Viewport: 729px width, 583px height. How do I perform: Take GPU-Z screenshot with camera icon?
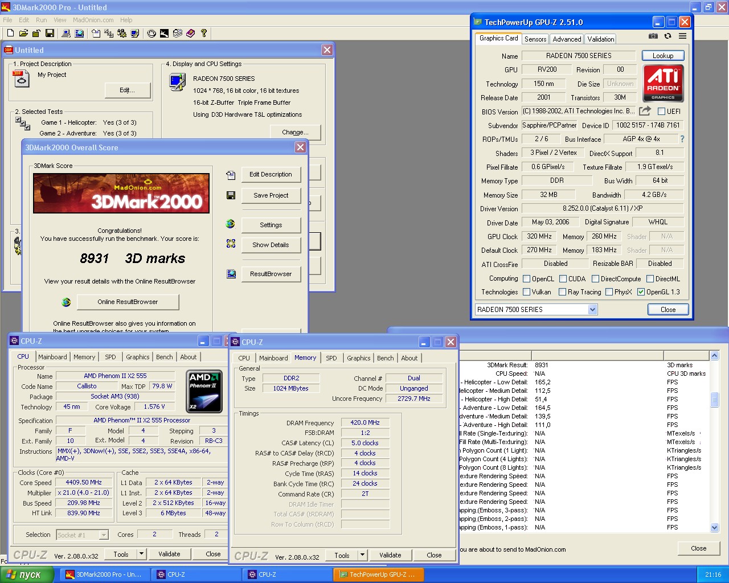[x=653, y=36]
